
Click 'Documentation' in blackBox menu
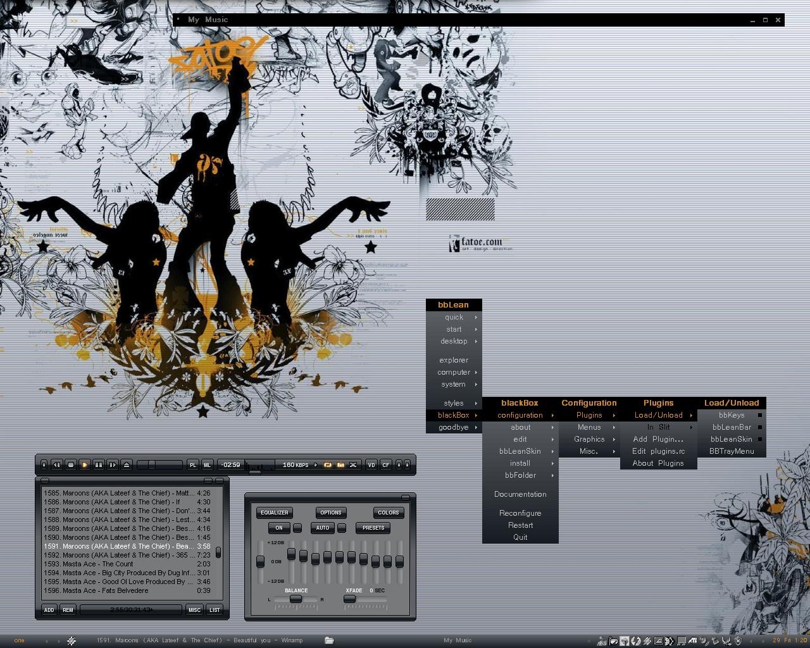pos(520,494)
